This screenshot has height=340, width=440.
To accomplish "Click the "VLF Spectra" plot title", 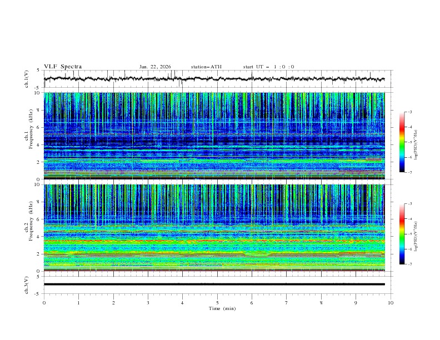I will click(x=63, y=67).
